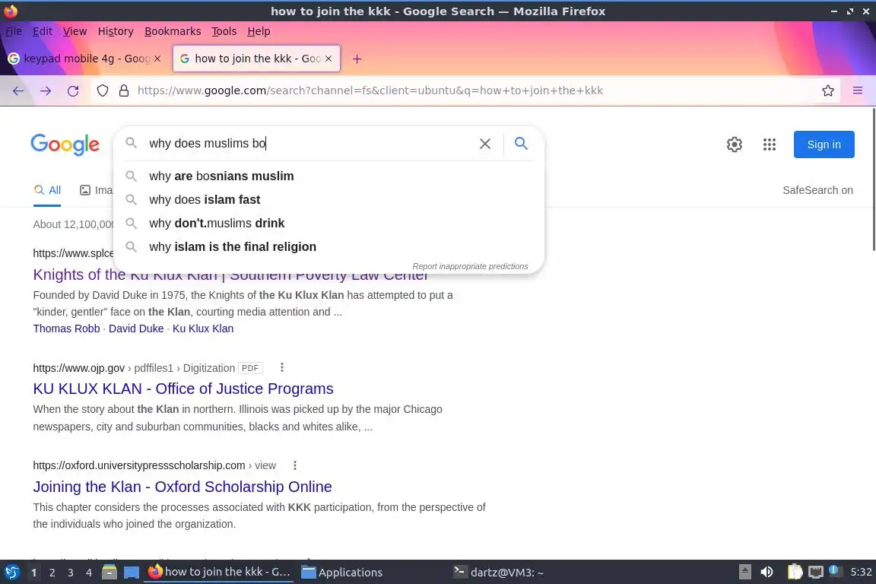Open the History menu
This screenshot has width=876, height=584.
coord(116,31)
